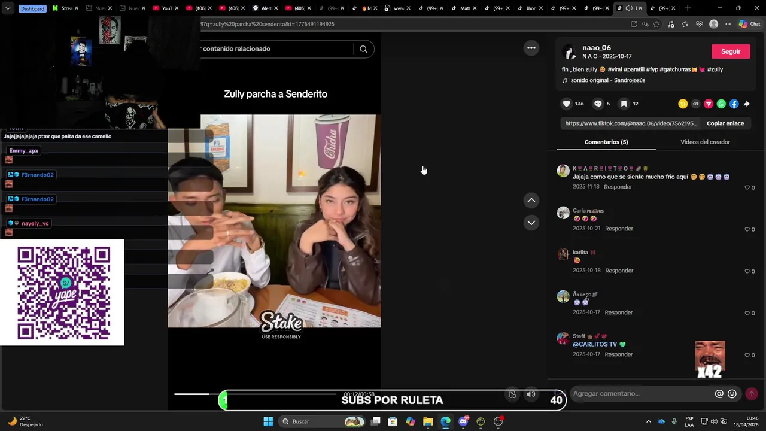Screen dimensions: 766x431
Task: Post comment with the red arrow button
Action: (752, 394)
